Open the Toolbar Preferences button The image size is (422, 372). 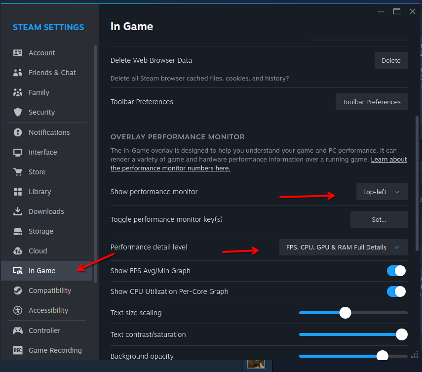pyautogui.click(x=371, y=102)
